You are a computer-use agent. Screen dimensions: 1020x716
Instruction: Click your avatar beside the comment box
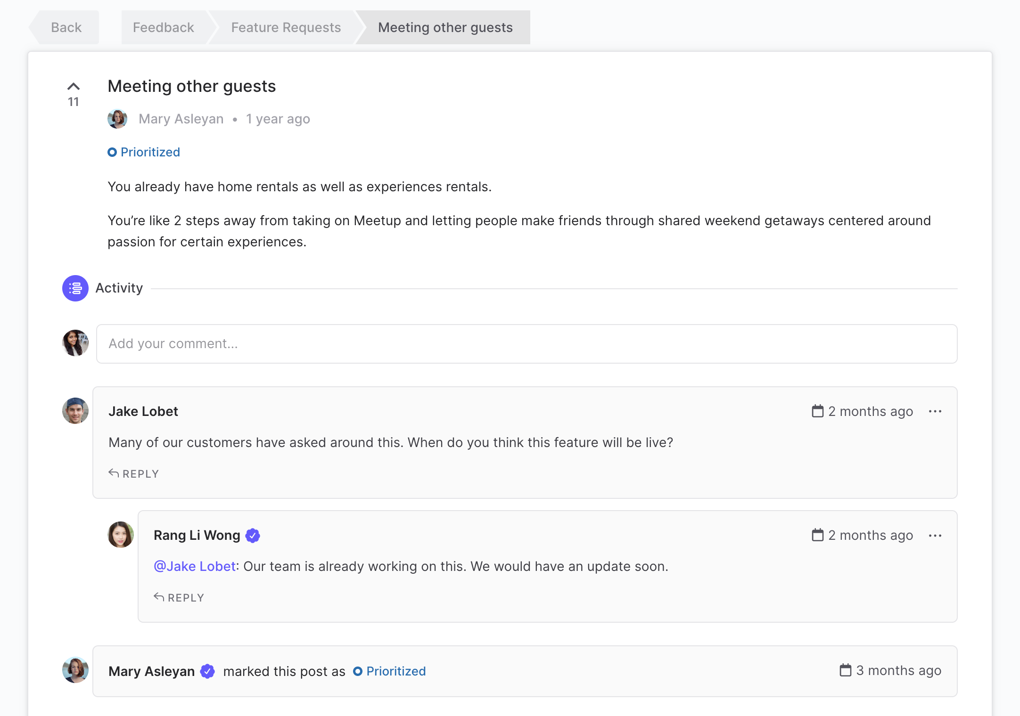coord(75,343)
